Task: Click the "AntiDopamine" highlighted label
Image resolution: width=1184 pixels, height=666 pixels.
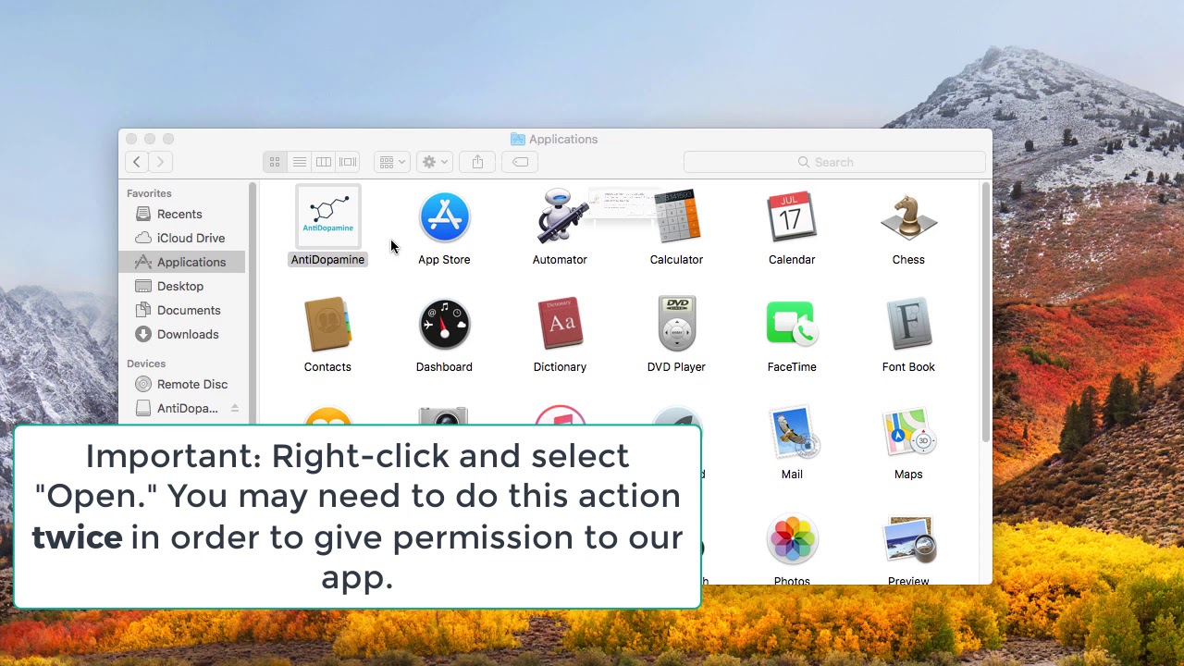Action: tap(327, 259)
